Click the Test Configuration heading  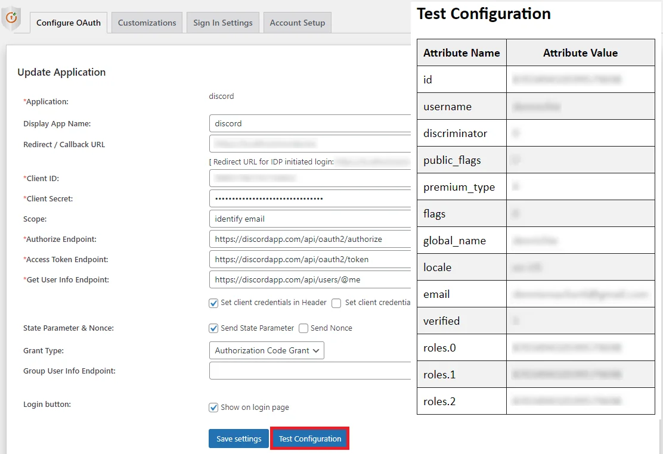point(484,14)
